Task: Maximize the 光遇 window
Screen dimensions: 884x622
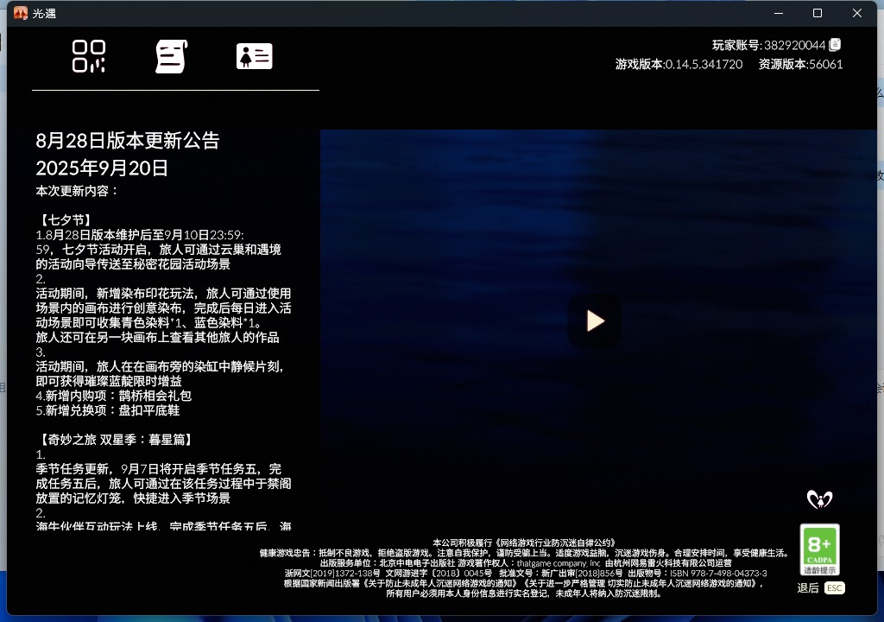Action: click(817, 13)
